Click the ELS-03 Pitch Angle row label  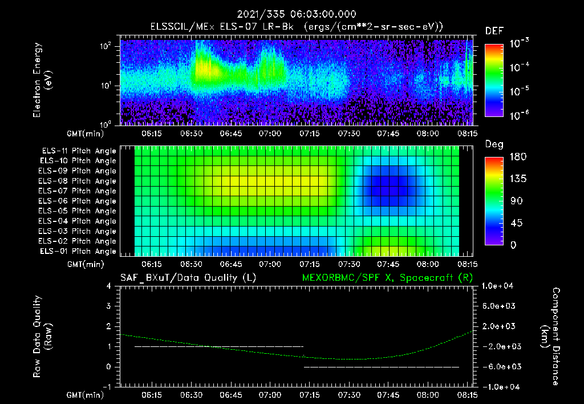78,231
